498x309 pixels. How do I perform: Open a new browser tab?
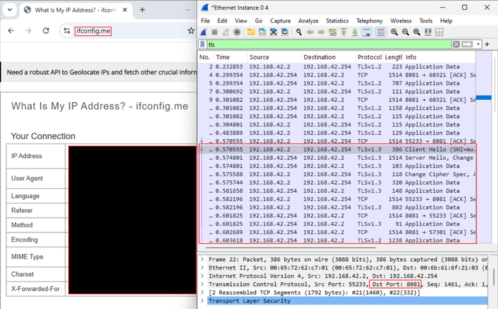(x=143, y=10)
